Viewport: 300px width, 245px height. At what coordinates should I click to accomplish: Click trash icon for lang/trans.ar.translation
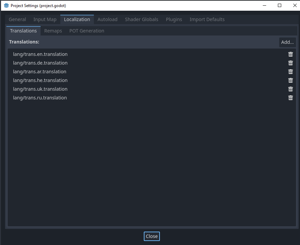(290, 72)
